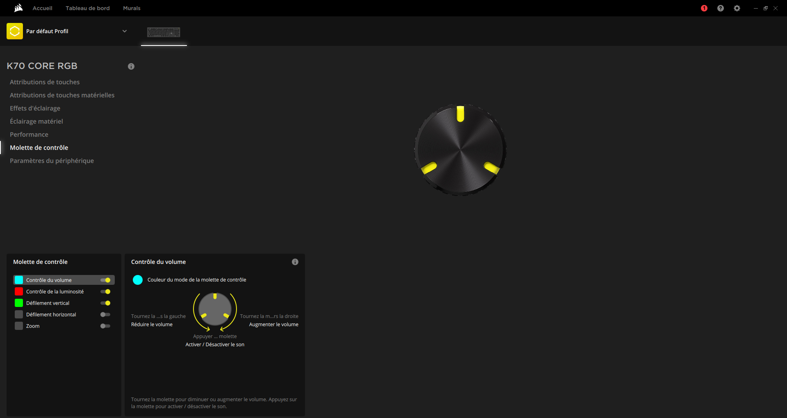Open Paramètres du périphérique section
The height and width of the screenshot is (418, 787).
(52, 161)
